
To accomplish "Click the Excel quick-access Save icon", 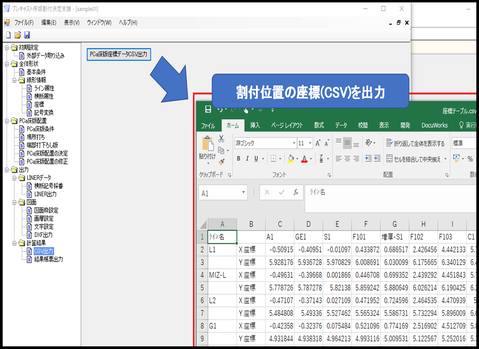I will (x=208, y=109).
